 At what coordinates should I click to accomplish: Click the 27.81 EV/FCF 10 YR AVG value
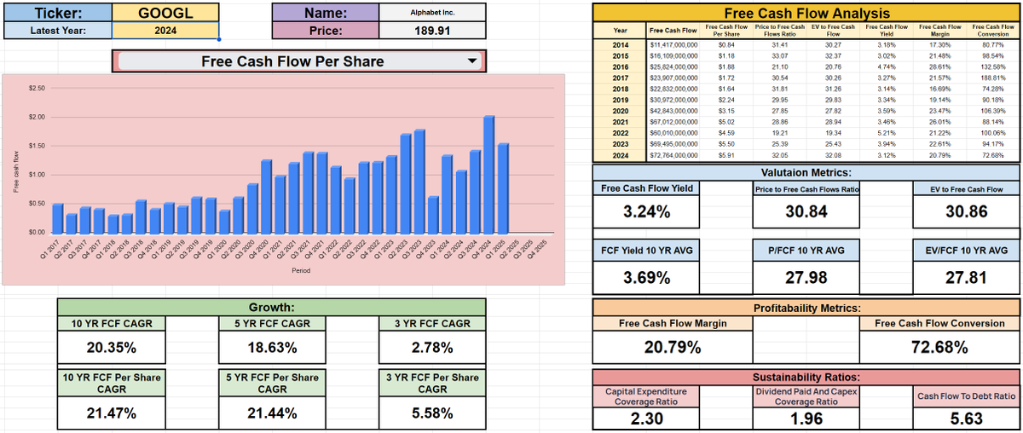pos(966,277)
